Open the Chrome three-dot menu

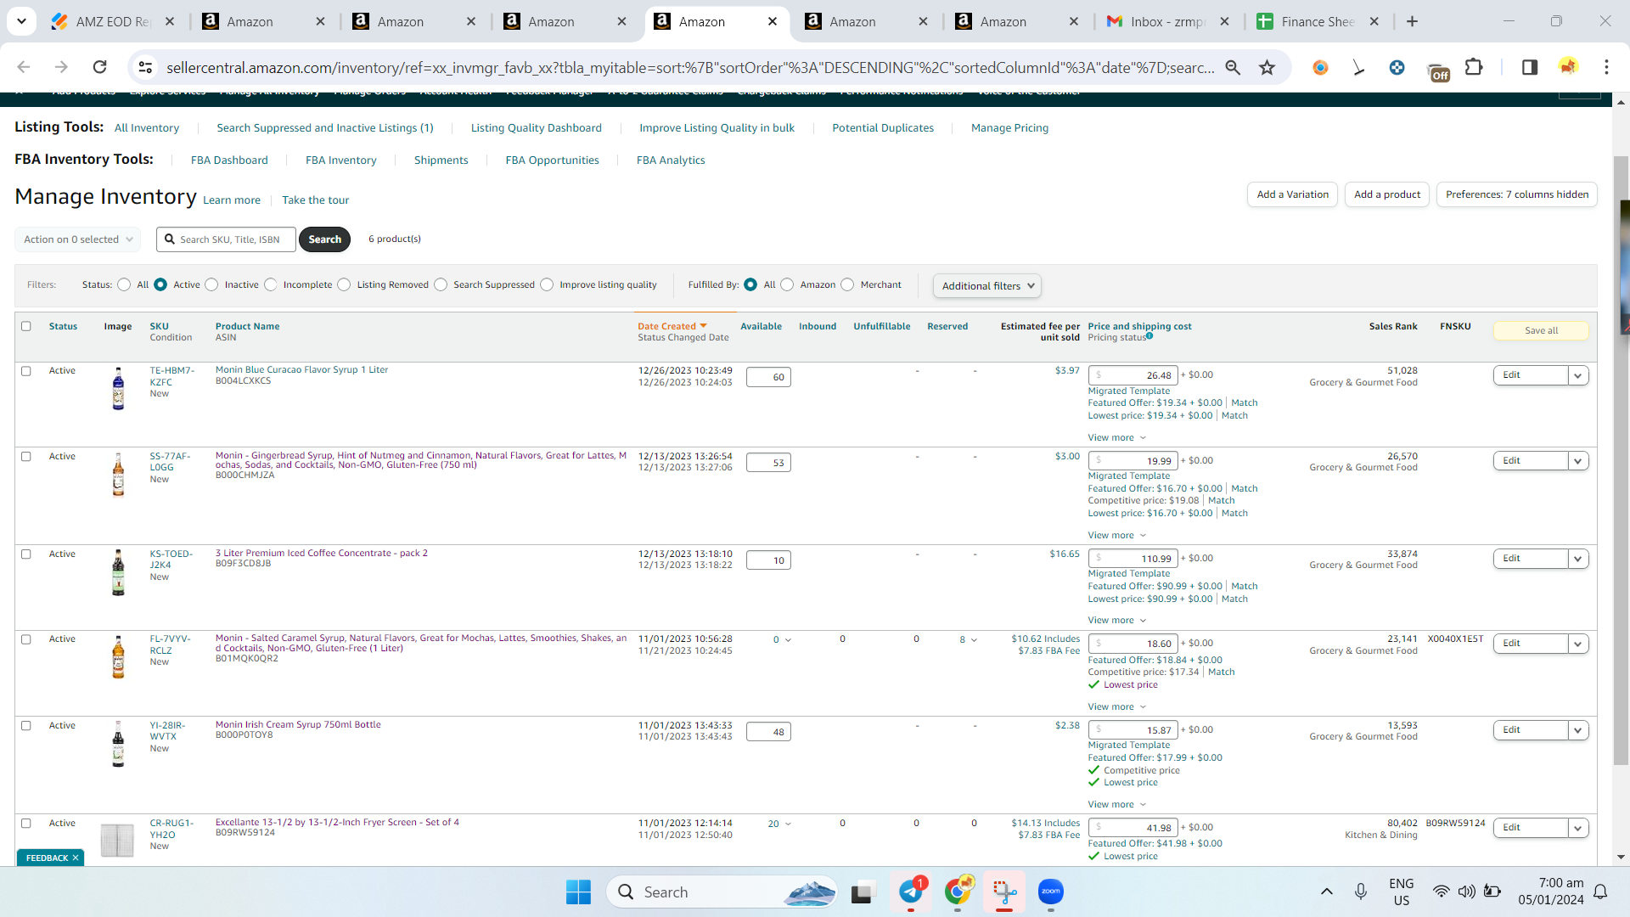click(1606, 67)
